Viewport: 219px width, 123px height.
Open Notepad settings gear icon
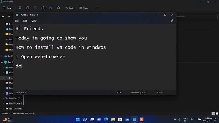(172, 21)
